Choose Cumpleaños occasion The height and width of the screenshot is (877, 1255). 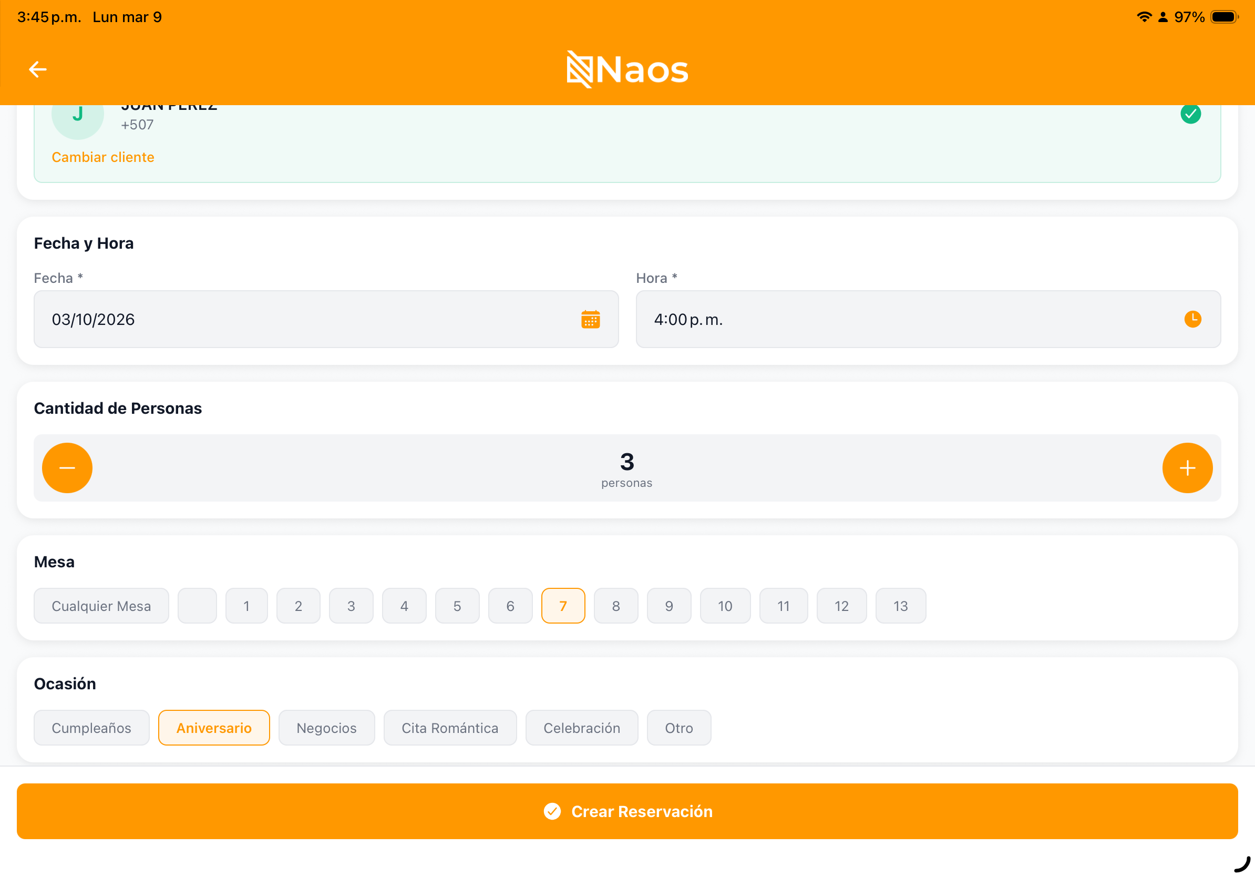(x=91, y=728)
